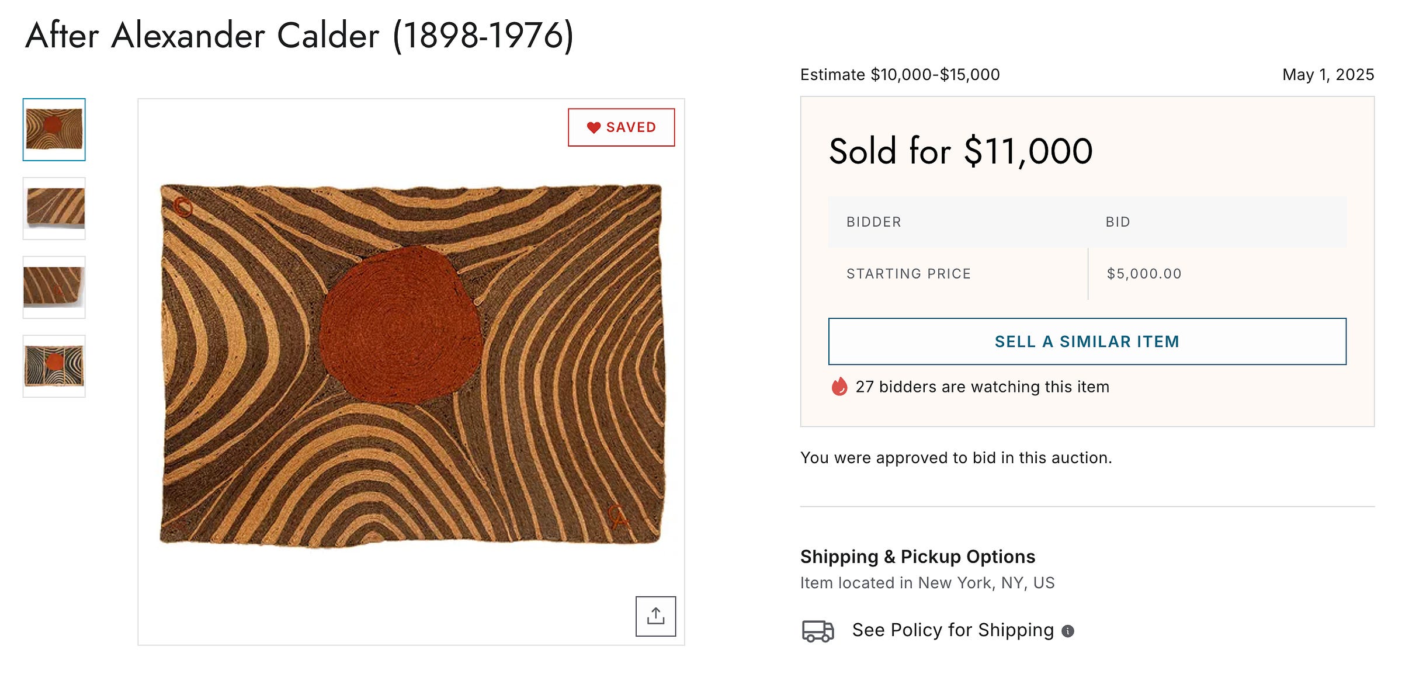Click the share icon below the image
This screenshot has width=1402, height=674.
point(655,616)
